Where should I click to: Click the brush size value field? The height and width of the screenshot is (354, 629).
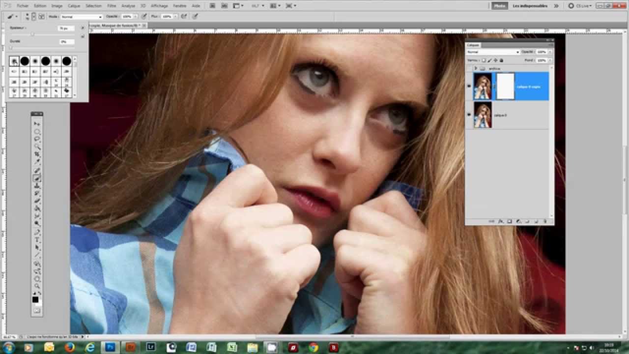(66, 29)
